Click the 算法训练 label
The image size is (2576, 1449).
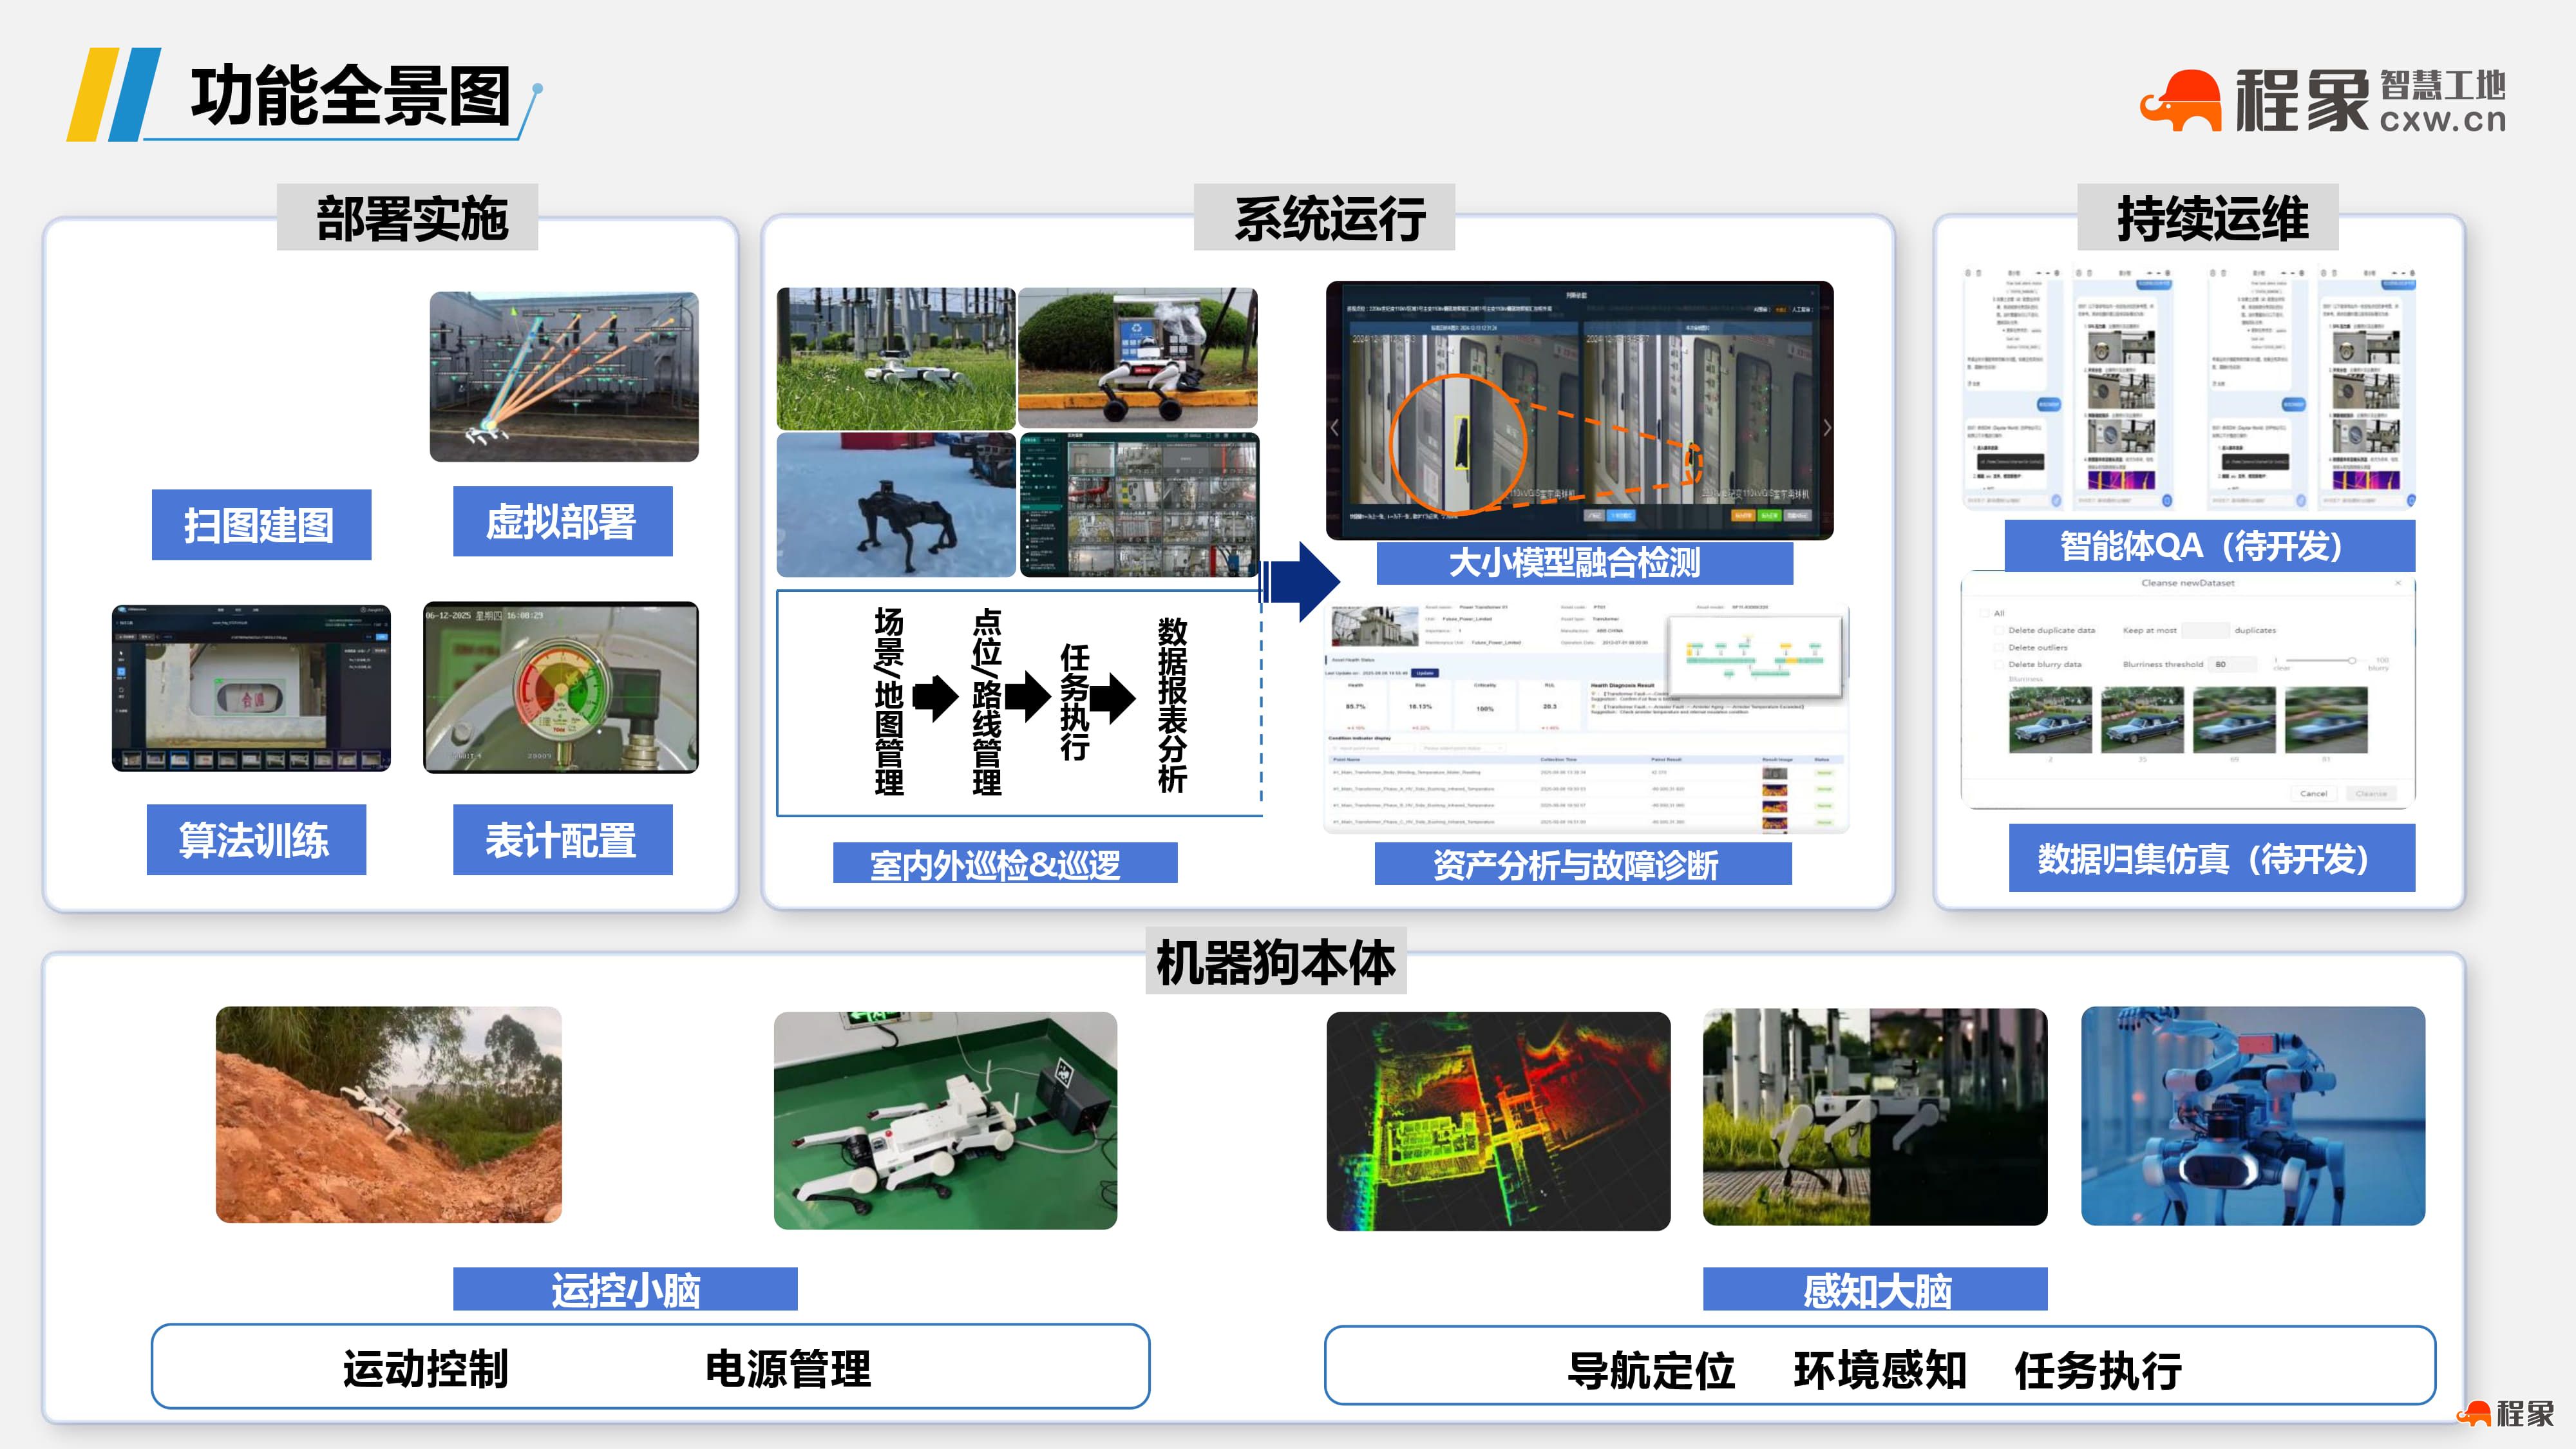[x=256, y=840]
